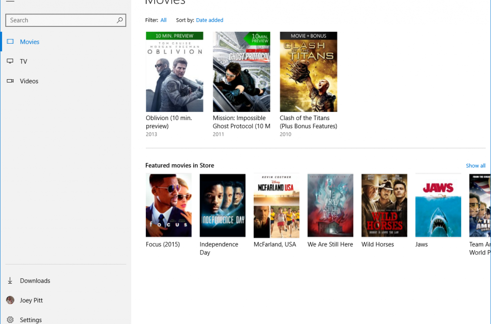Viewport: 491px width, 324px height.
Task: Click the '2013' year under Oblivion
Action: (152, 134)
